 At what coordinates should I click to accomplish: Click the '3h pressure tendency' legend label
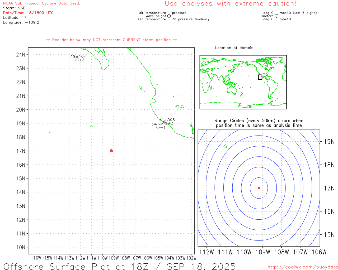191,19
